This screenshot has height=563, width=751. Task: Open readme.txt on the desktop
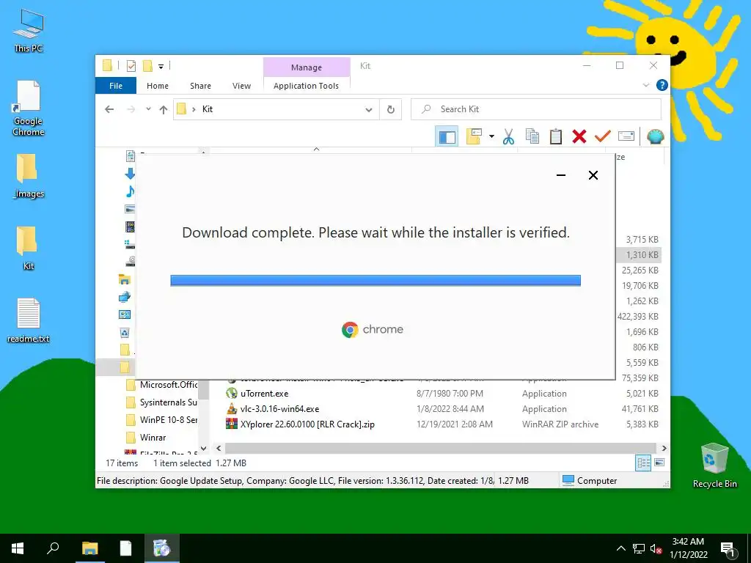[x=29, y=320]
